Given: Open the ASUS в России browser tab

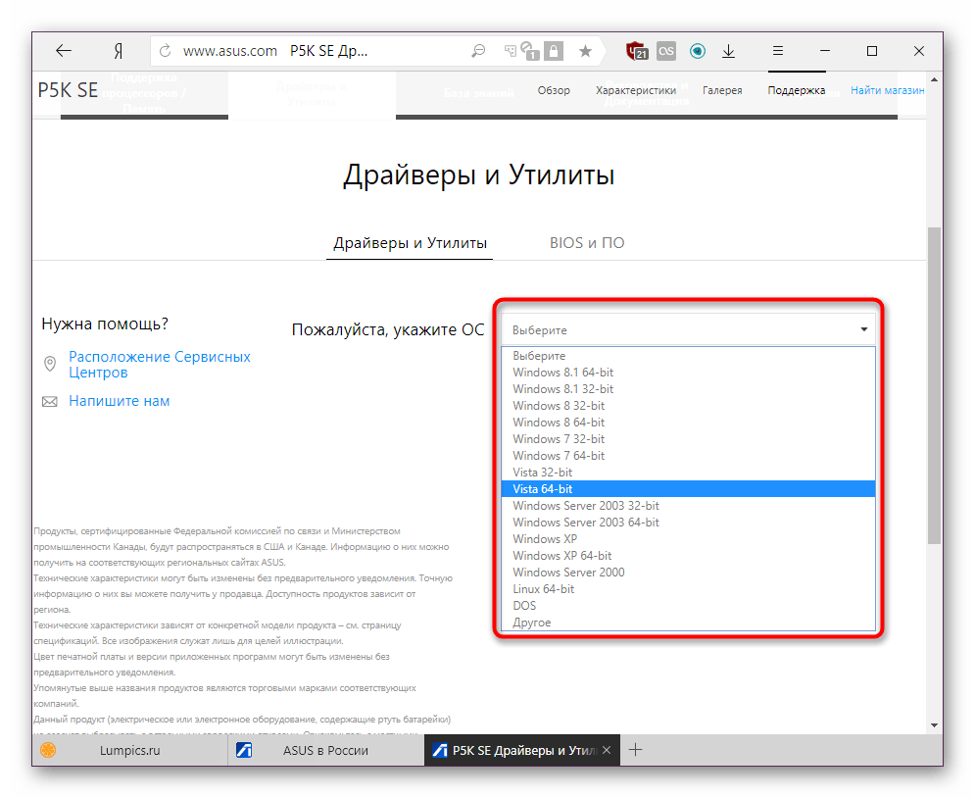Looking at the screenshot, I should point(325,751).
